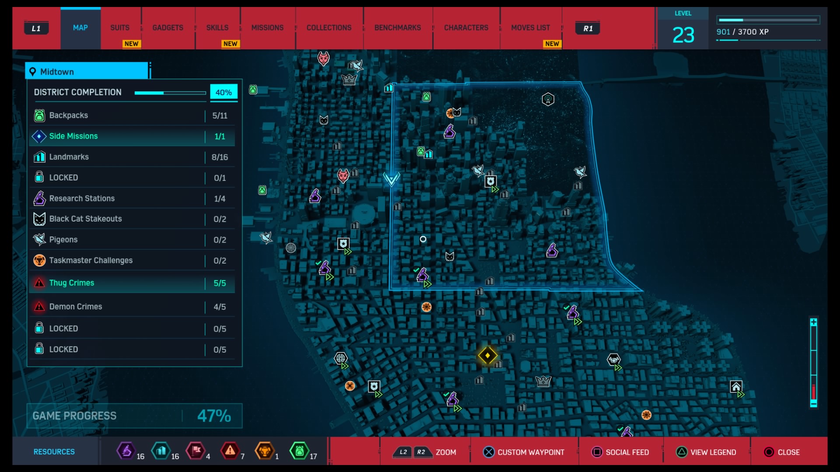Select the crown marker near the top
The height and width of the screenshot is (472, 840).
coord(349,79)
